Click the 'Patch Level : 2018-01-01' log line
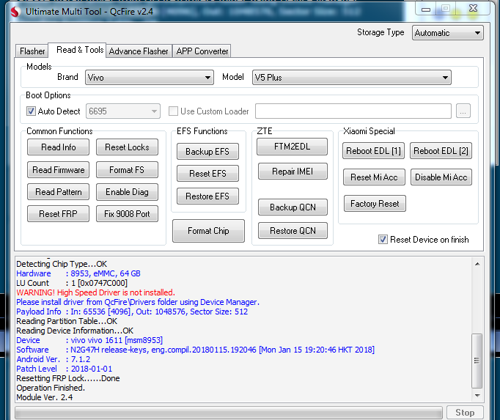 click(64, 369)
